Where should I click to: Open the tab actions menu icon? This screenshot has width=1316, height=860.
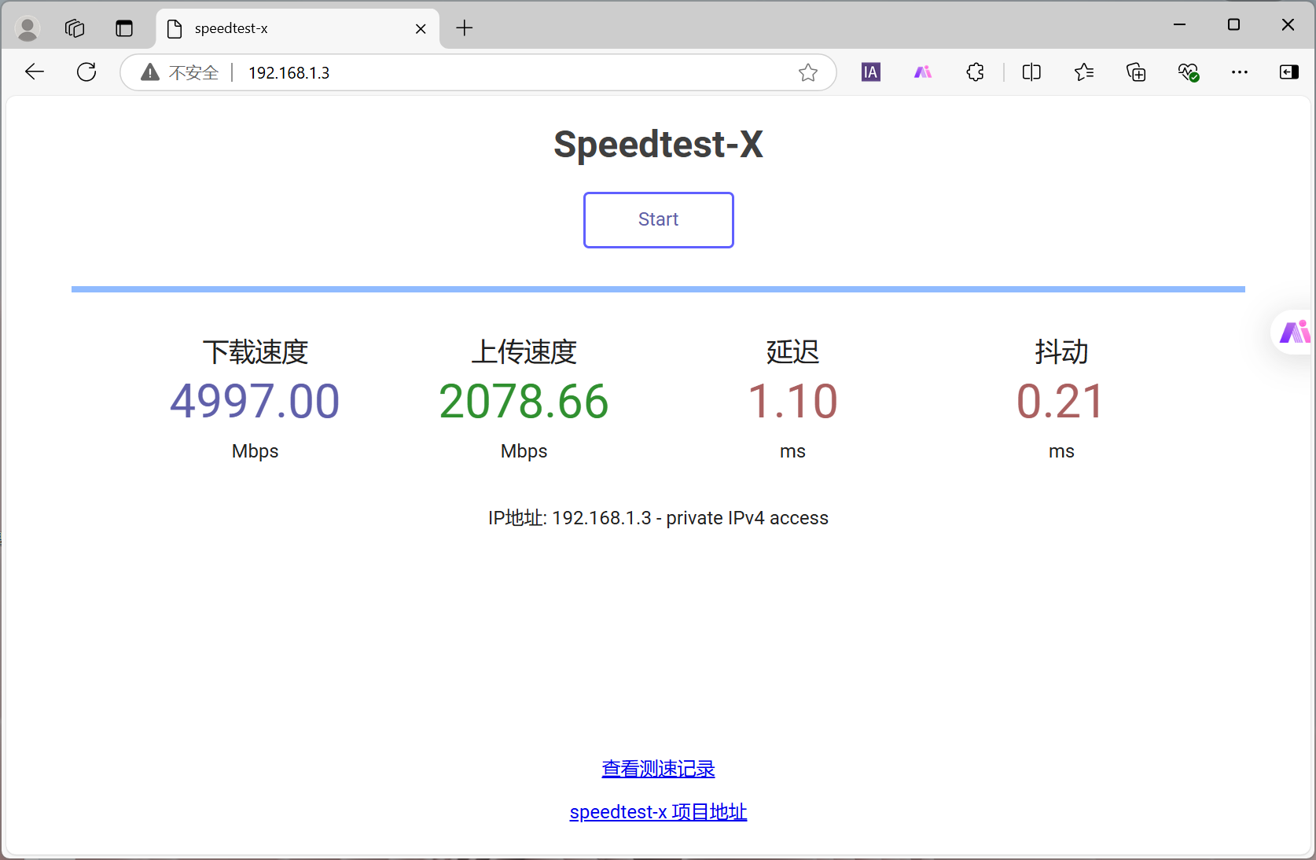[124, 28]
